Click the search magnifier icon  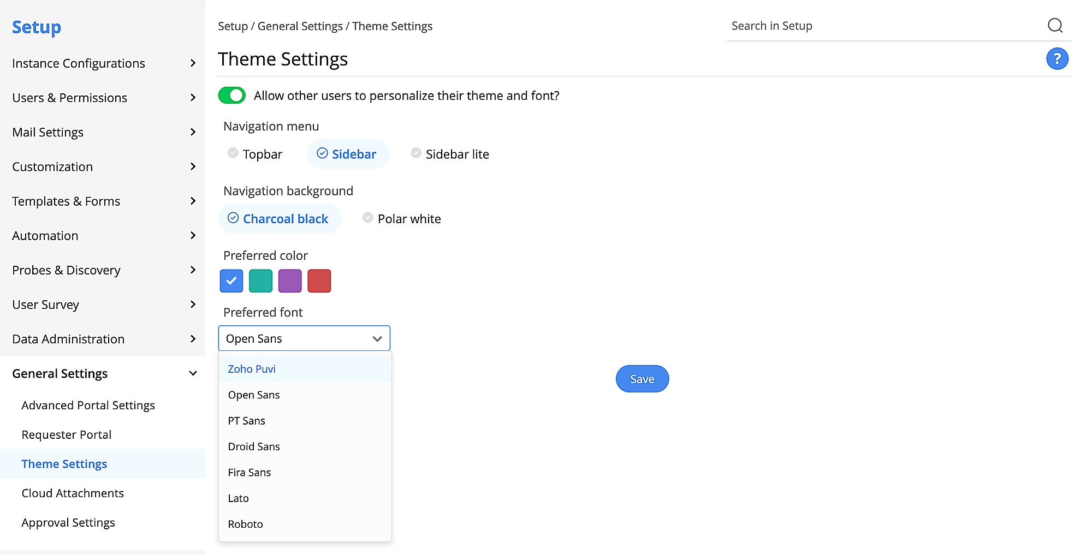[x=1055, y=26]
